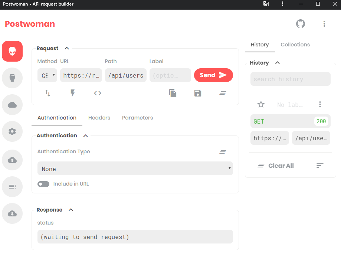Screen dimensions: 341x255
Task: Open the settings gear in sidebar
Action: 12,131
